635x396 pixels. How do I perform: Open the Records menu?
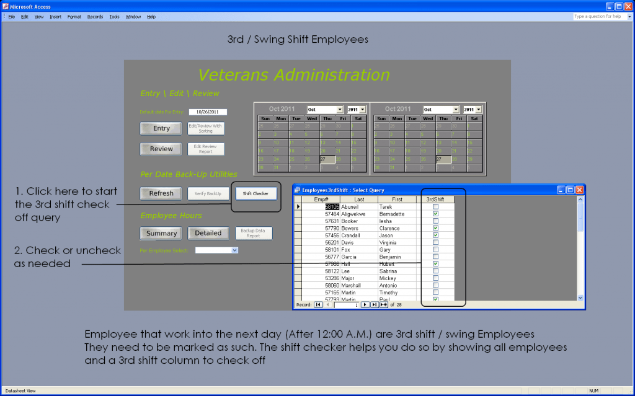(x=95, y=17)
